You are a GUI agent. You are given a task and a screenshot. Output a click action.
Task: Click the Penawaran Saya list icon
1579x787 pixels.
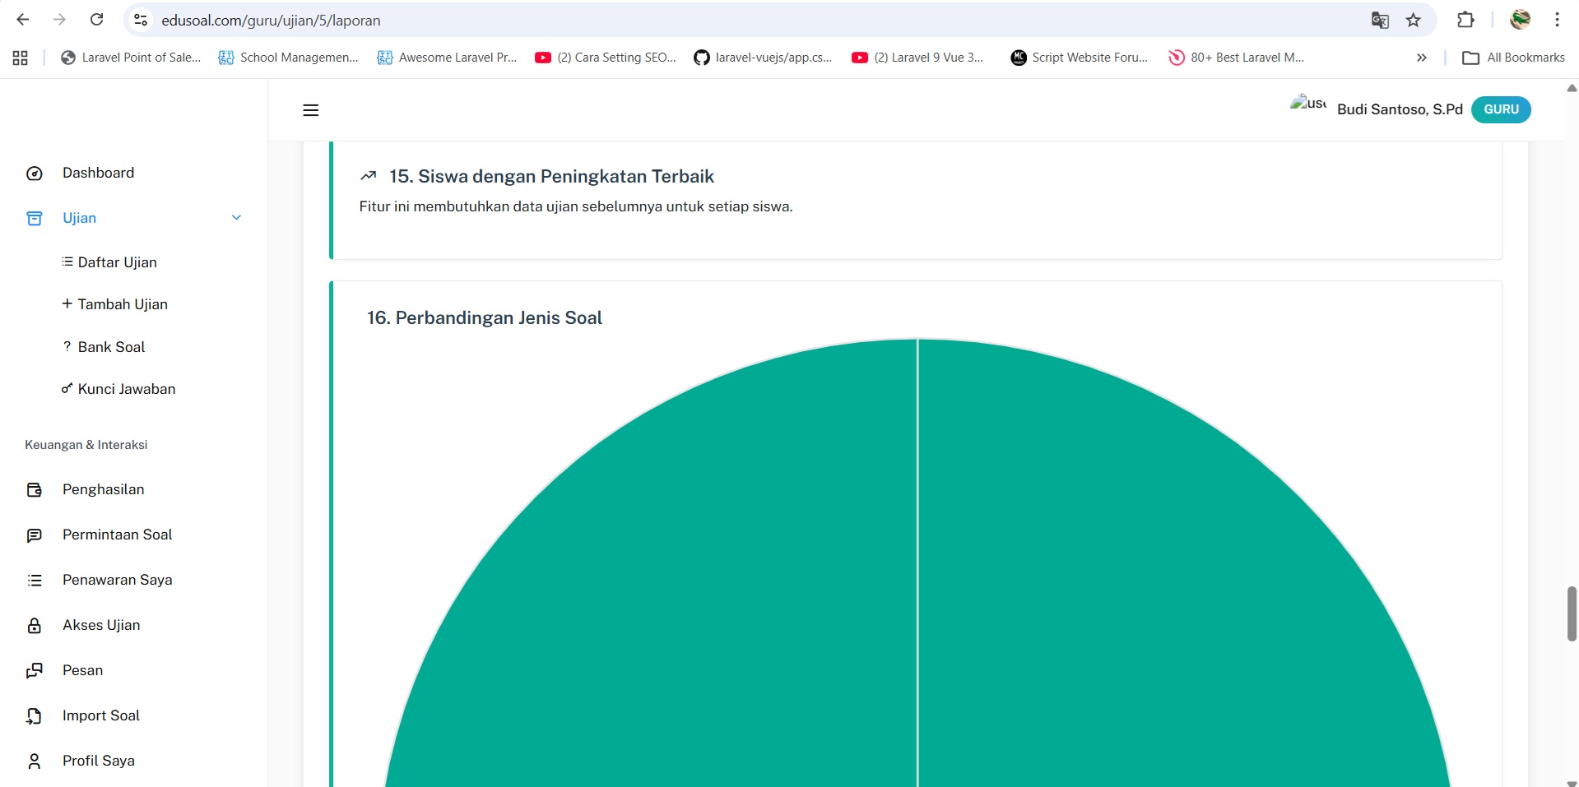coord(35,581)
